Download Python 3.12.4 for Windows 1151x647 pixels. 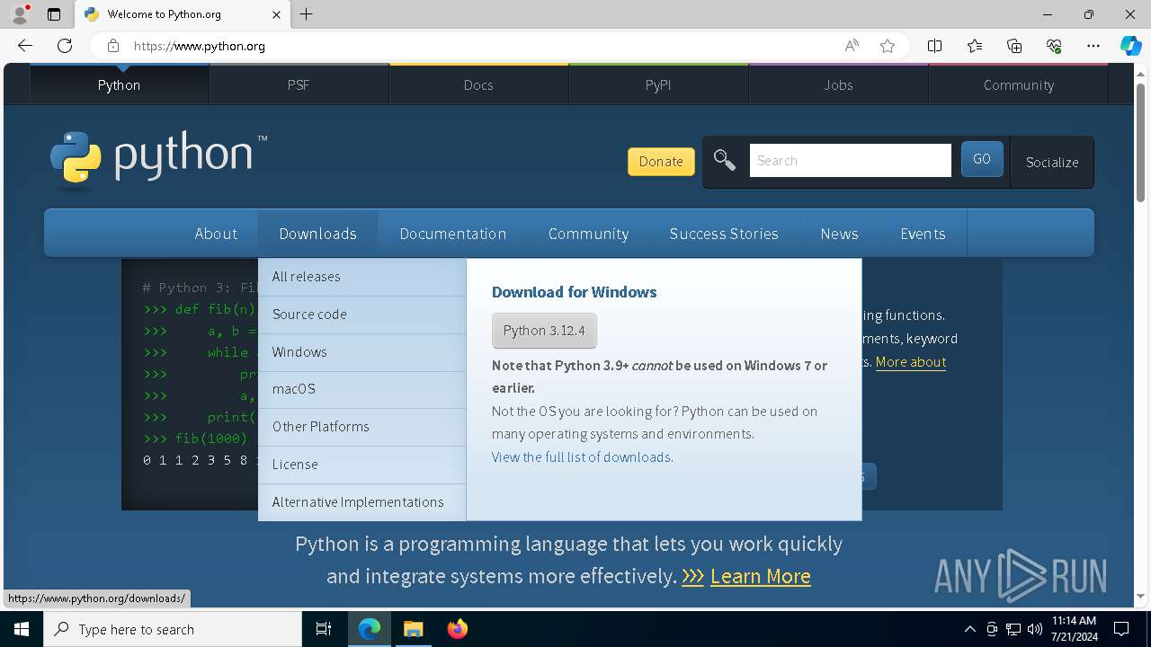544,331
